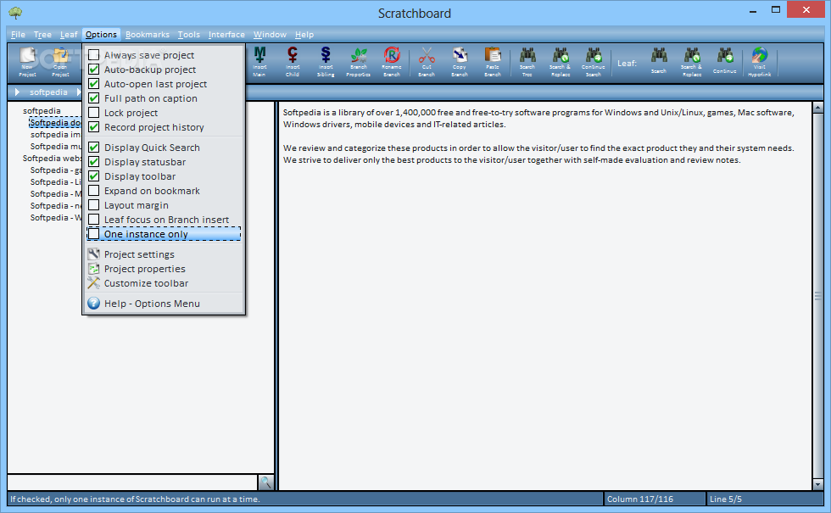Close the open Options menu
The width and height of the screenshot is (831, 513).
(101, 35)
